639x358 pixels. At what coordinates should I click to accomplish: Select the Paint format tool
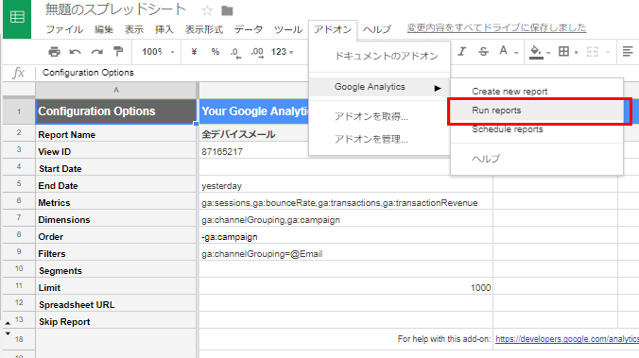pyautogui.click(x=118, y=52)
